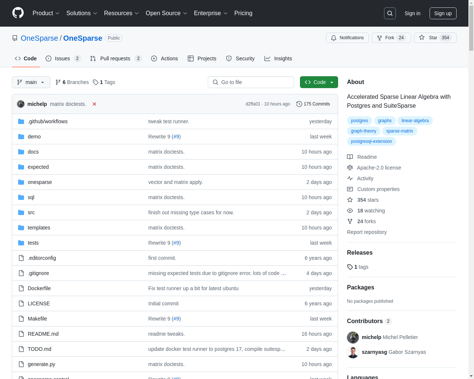Click the Go to file search field
Image resolution: width=474 pixels, height=379 pixels.
(251, 82)
